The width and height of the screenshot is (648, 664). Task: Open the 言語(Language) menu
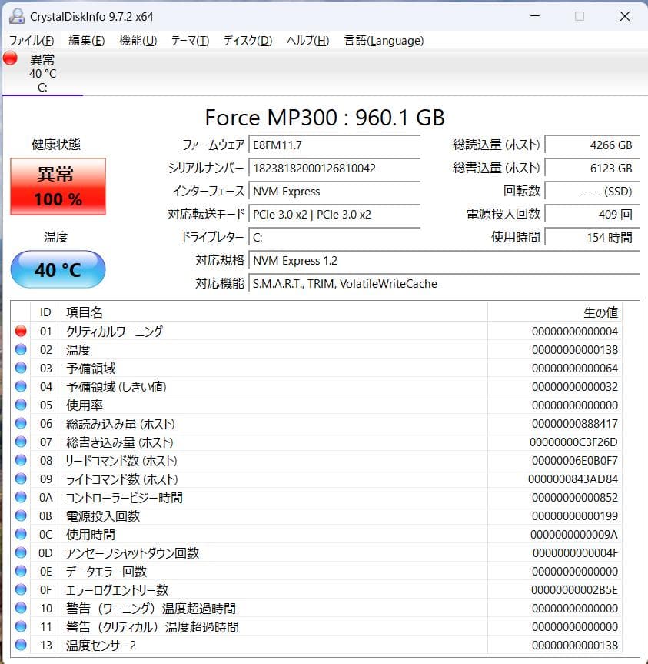pyautogui.click(x=383, y=41)
